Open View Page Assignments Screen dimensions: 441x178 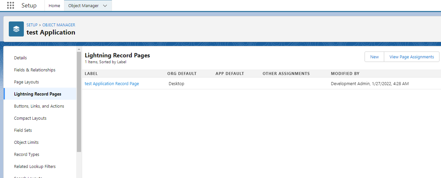click(411, 57)
